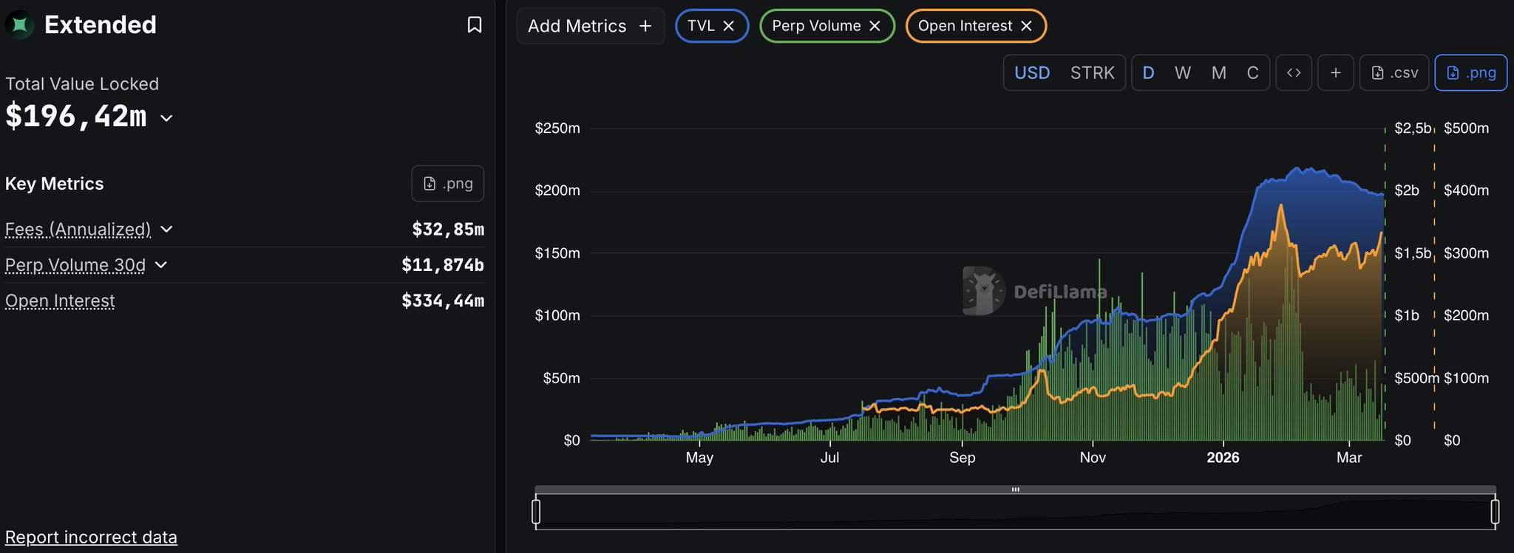1514x553 pixels.
Task: Switch denomination to USD
Action: click(x=1032, y=72)
